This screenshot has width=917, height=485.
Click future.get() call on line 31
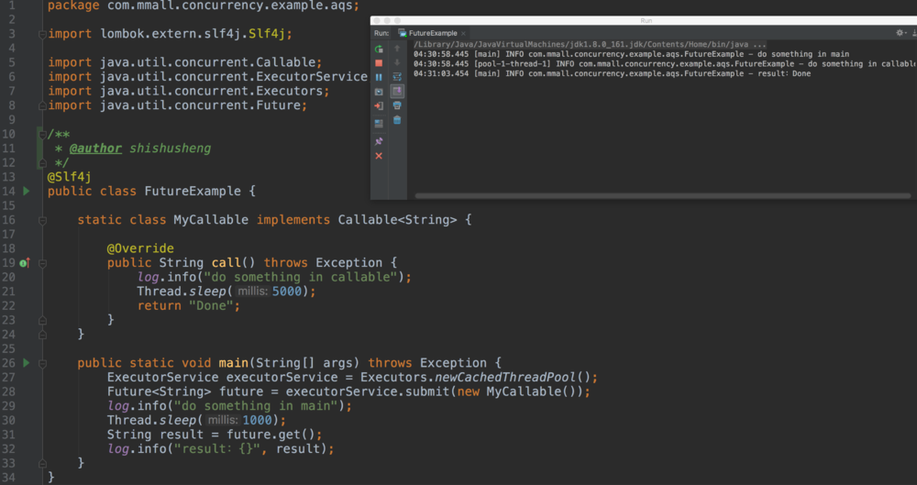271,435
